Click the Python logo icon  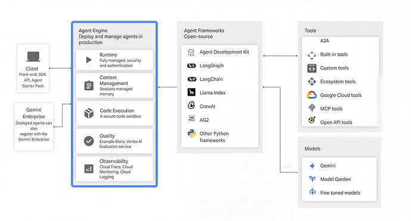coord(192,134)
